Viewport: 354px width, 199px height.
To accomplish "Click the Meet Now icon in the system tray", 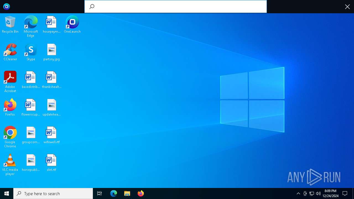I will (305, 193).
